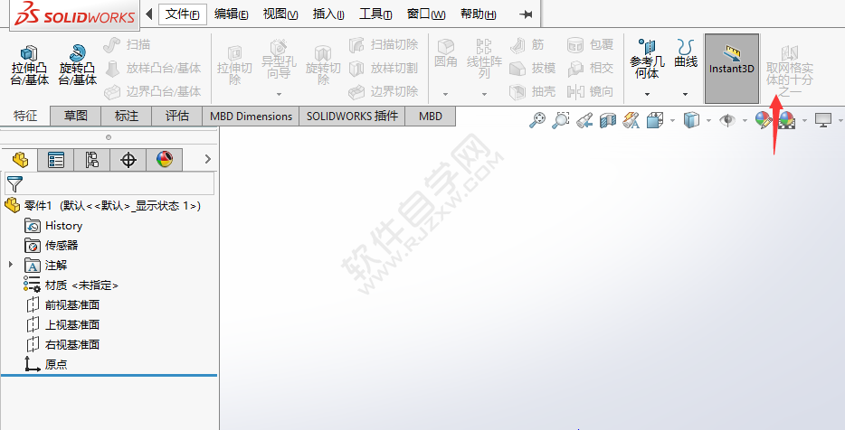
Task: Open the PropertyManager tab
Action: click(x=56, y=159)
